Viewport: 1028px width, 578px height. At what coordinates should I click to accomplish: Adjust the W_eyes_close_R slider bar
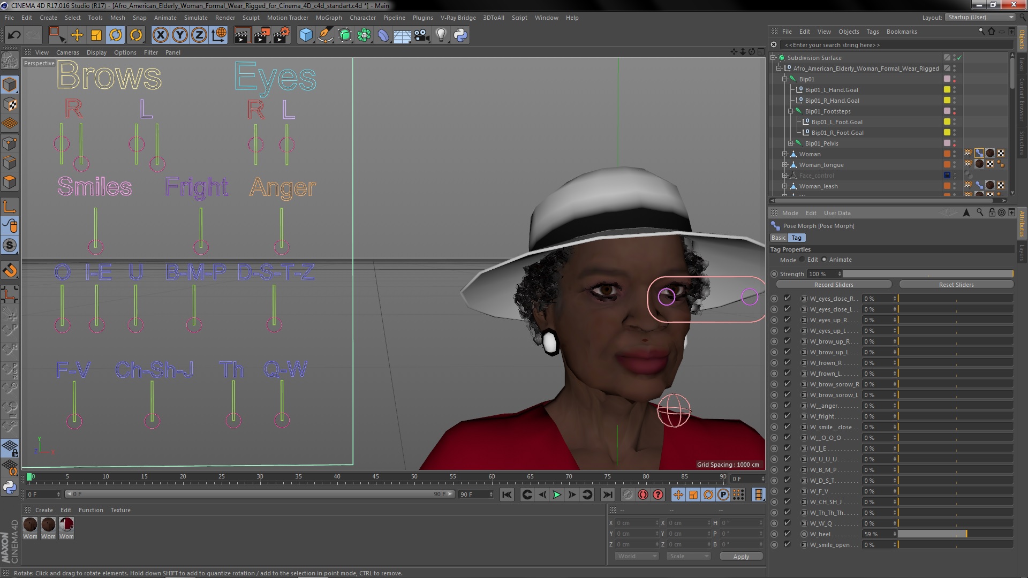pyautogui.click(x=955, y=299)
